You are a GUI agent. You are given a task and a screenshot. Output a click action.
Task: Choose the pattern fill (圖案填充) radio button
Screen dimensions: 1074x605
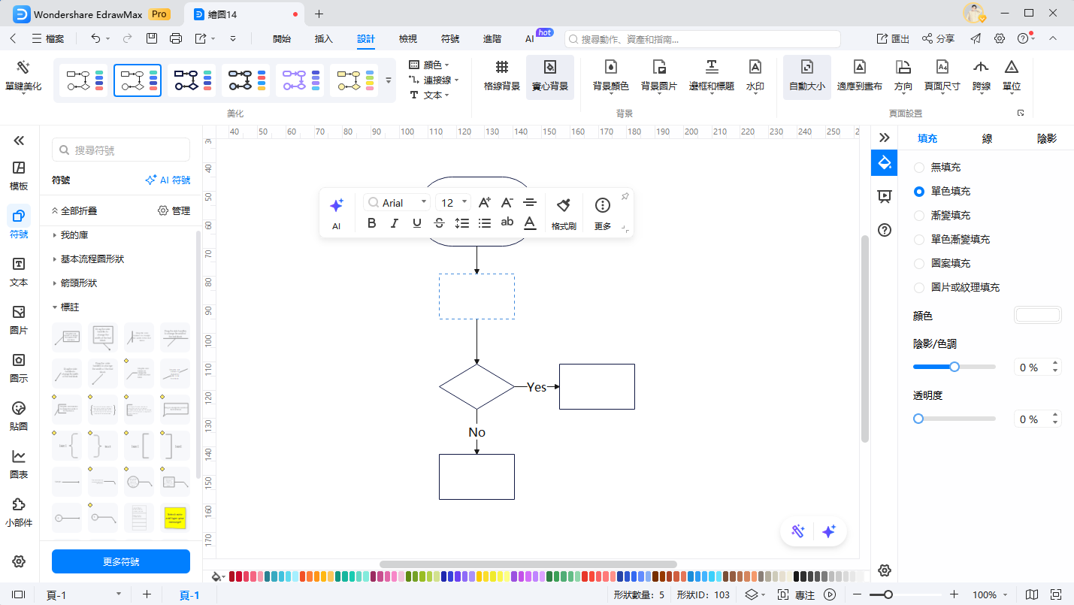(x=918, y=264)
